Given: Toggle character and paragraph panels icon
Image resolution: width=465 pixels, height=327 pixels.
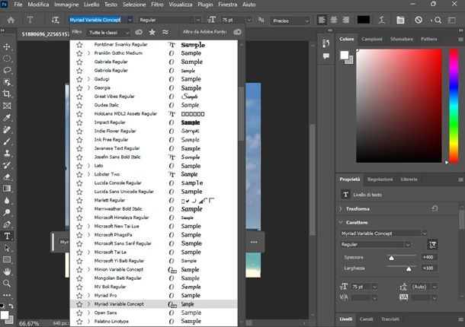Looking at the screenshot, I should 400,20.
